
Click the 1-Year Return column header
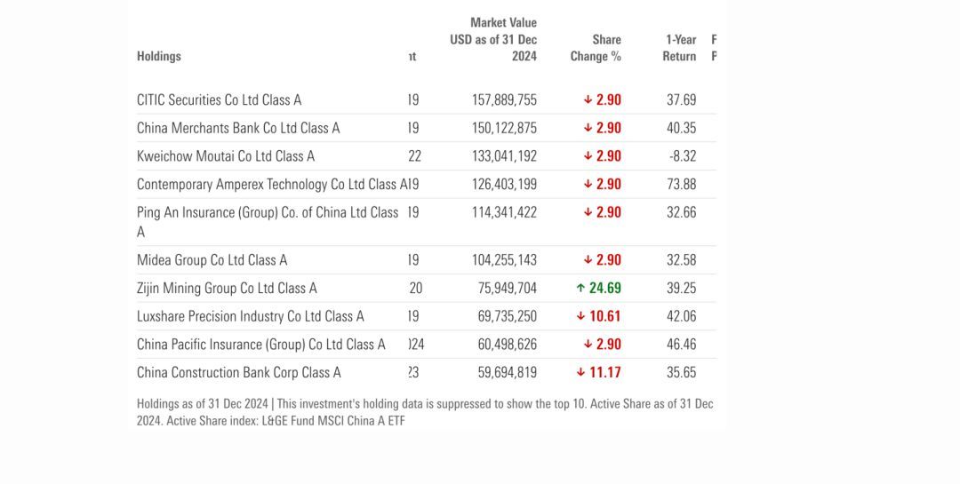coord(681,48)
